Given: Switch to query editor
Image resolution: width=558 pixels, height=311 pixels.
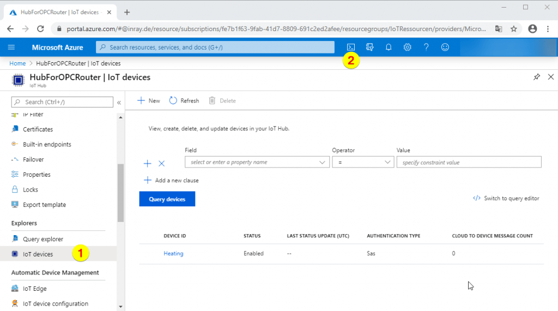Looking at the screenshot, I should coord(506,199).
